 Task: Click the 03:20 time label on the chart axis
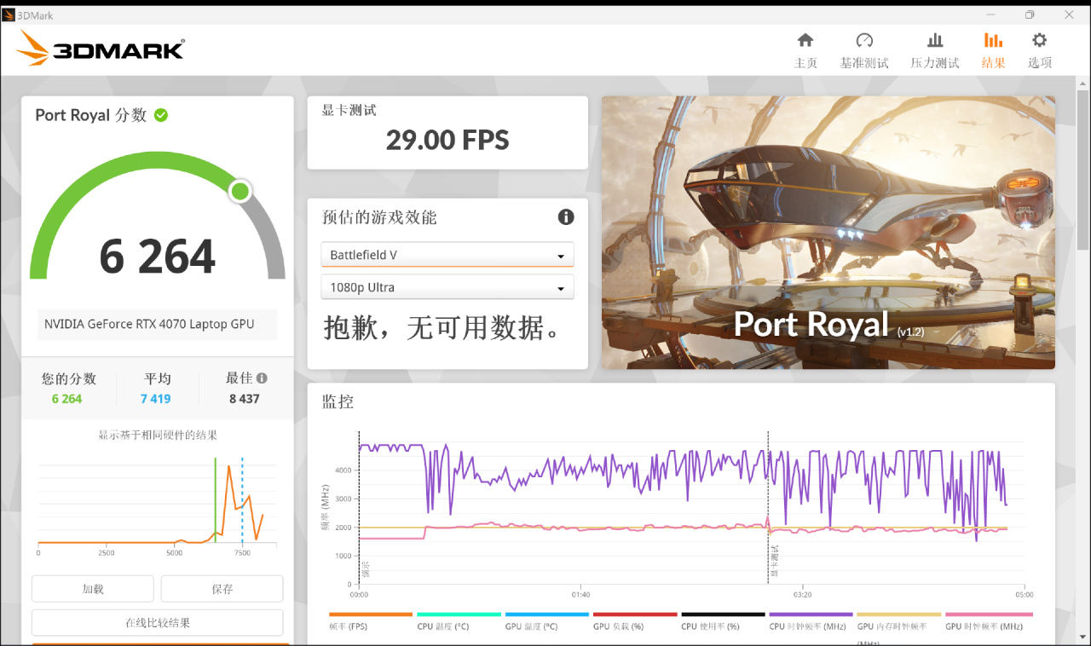pos(802,594)
